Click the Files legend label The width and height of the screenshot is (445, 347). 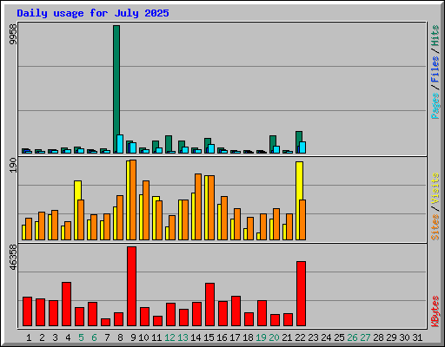pos(435,69)
